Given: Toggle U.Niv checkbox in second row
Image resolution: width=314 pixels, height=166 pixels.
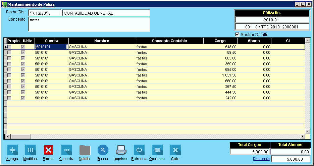Looking at the screenshot, I should point(23,53).
